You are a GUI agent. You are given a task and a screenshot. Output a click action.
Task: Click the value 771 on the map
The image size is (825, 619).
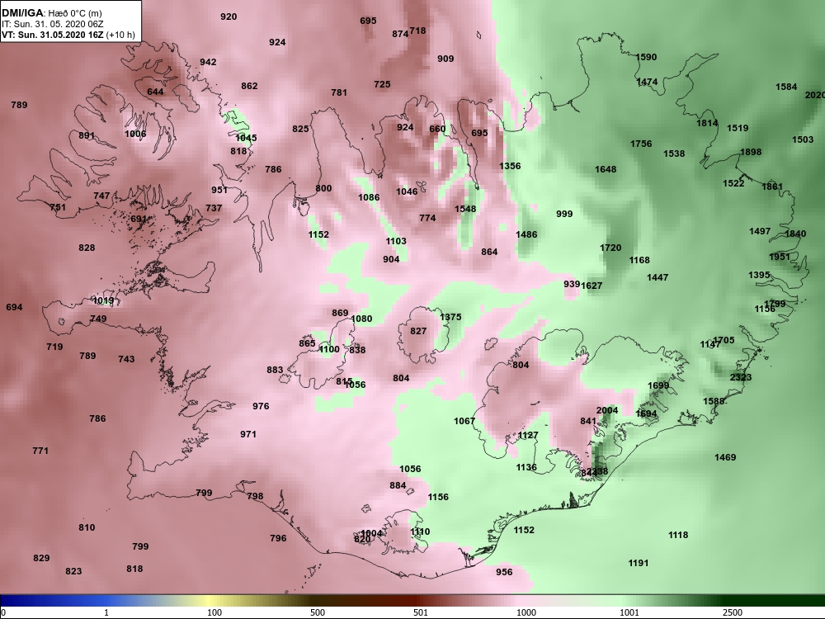tap(40, 451)
